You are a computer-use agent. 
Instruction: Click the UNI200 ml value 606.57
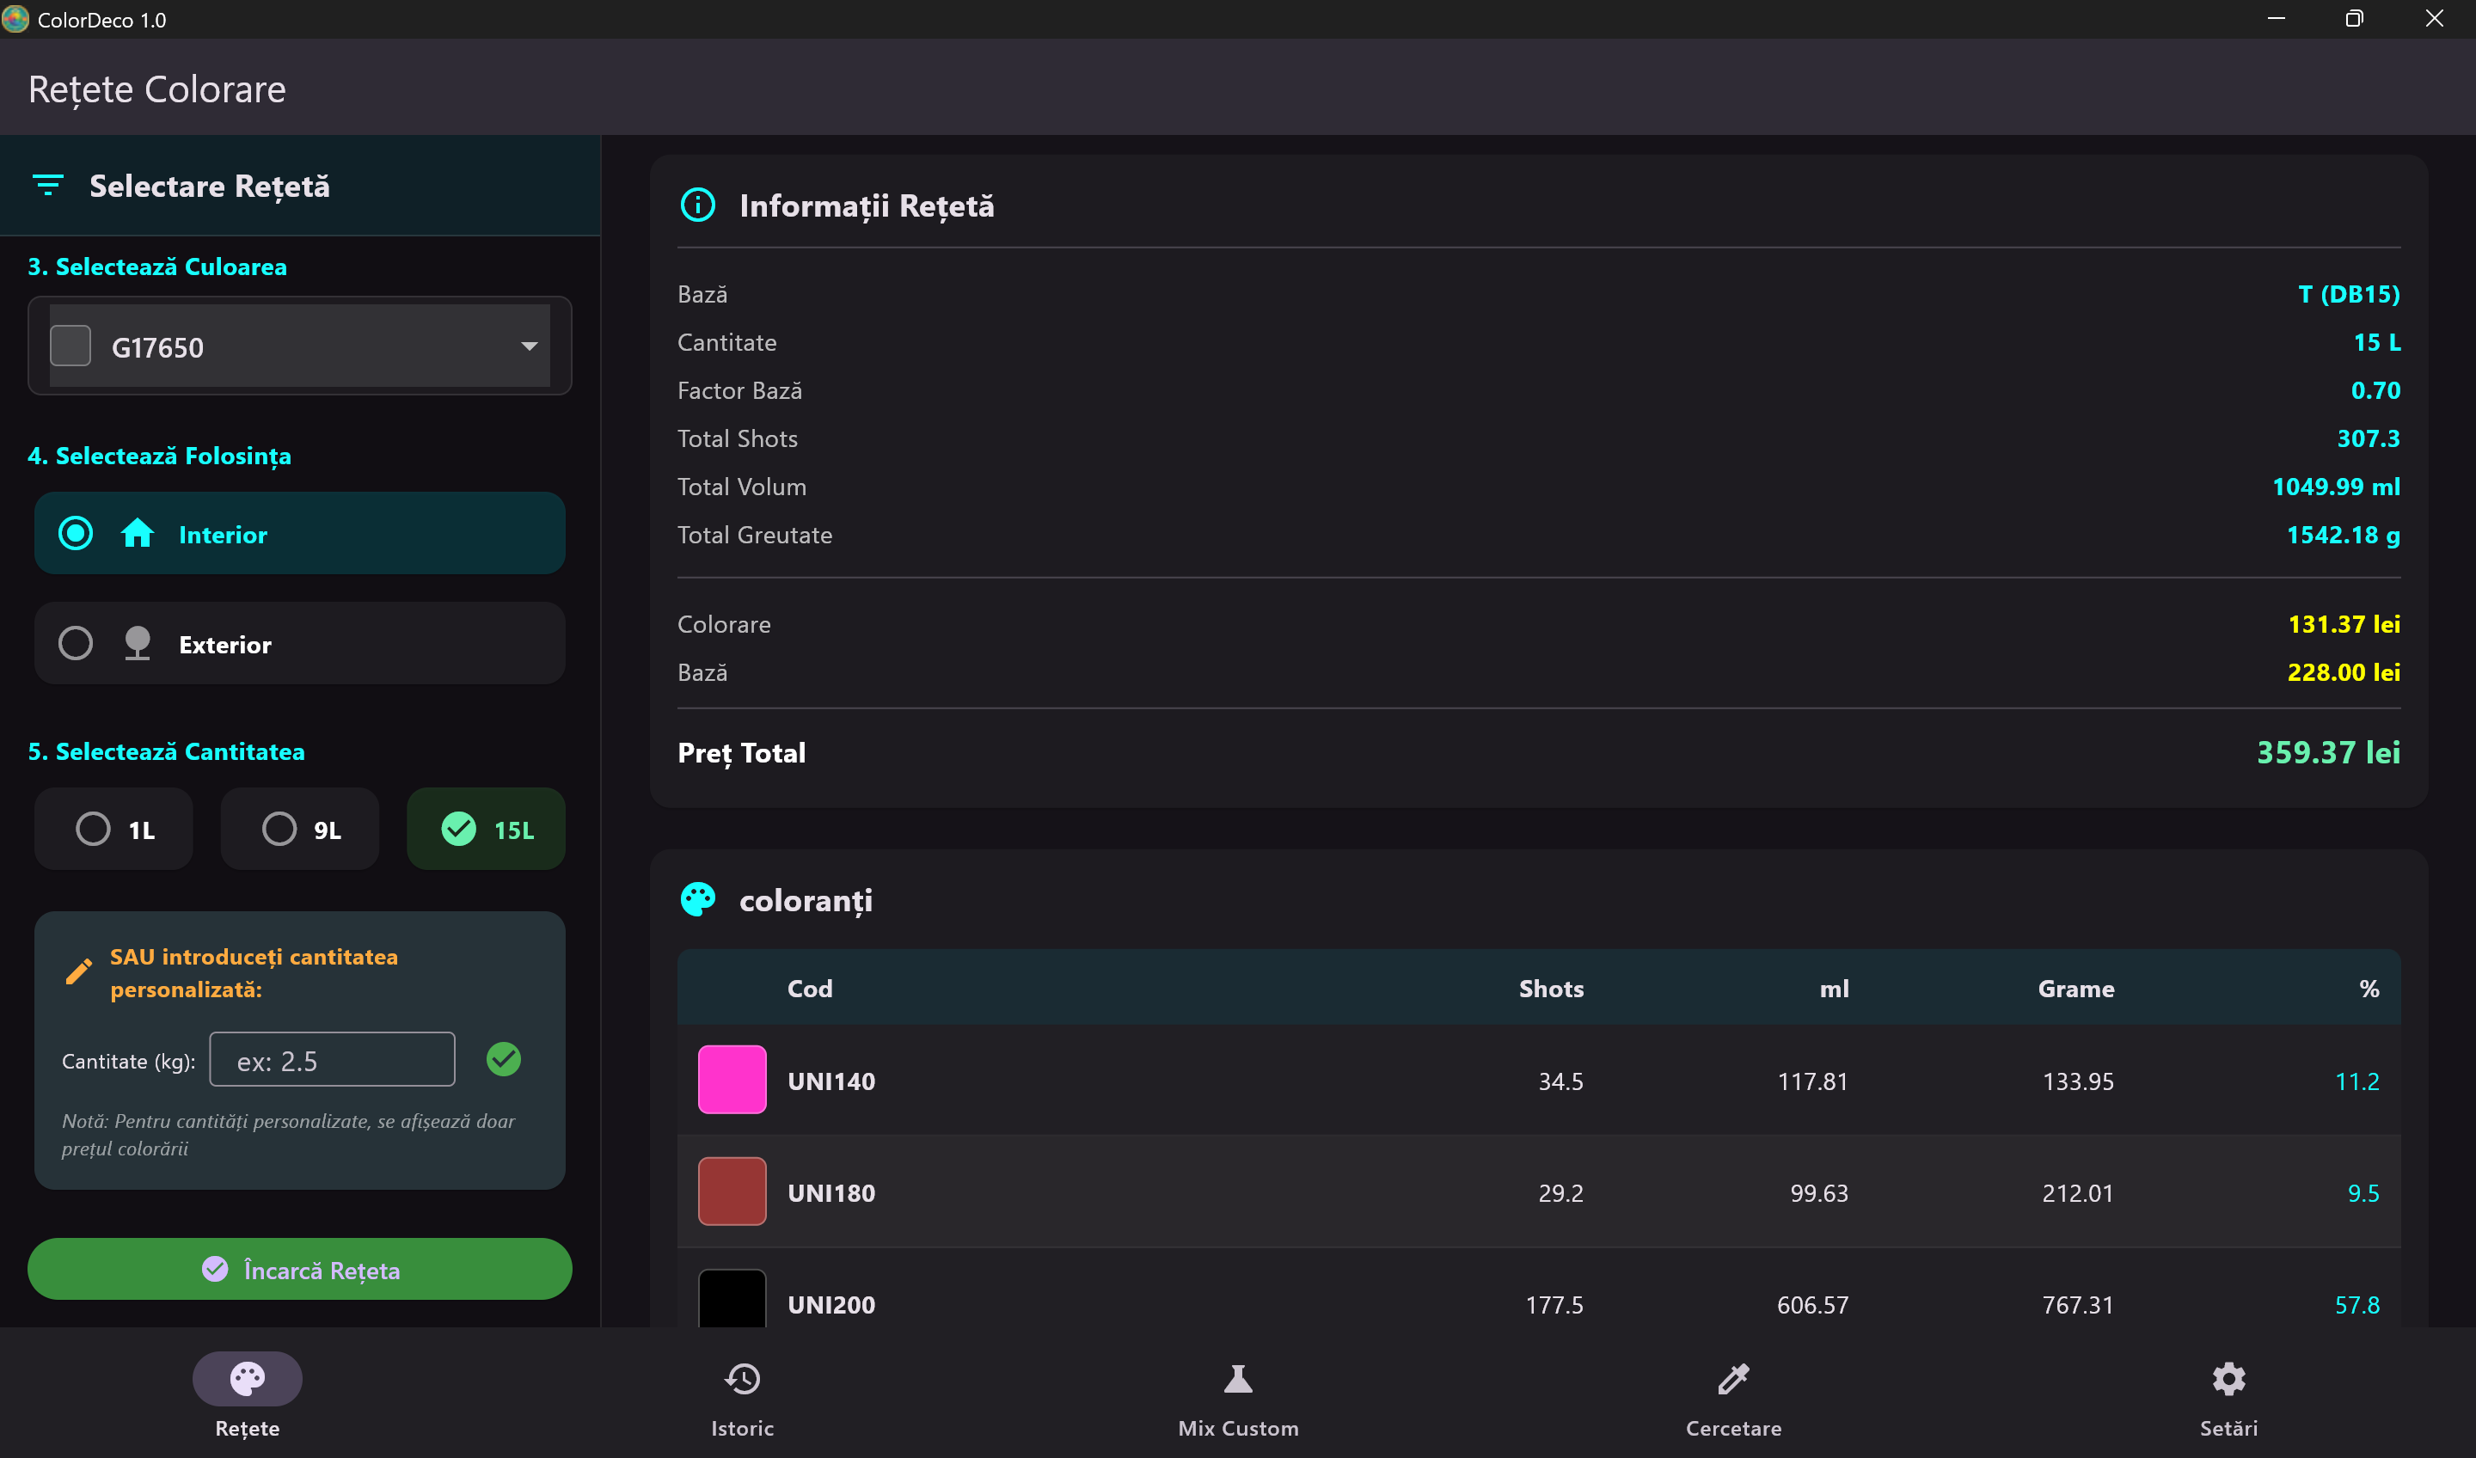click(1811, 1305)
